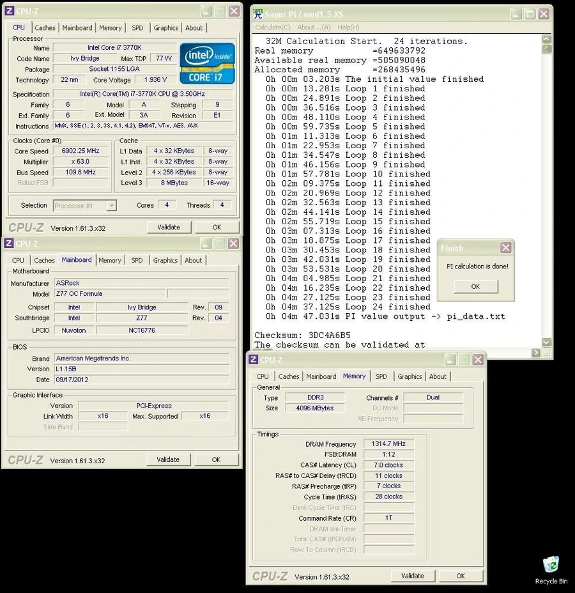
Task: Click the Level 3 cache 8 MBytes field
Action: 174,183
